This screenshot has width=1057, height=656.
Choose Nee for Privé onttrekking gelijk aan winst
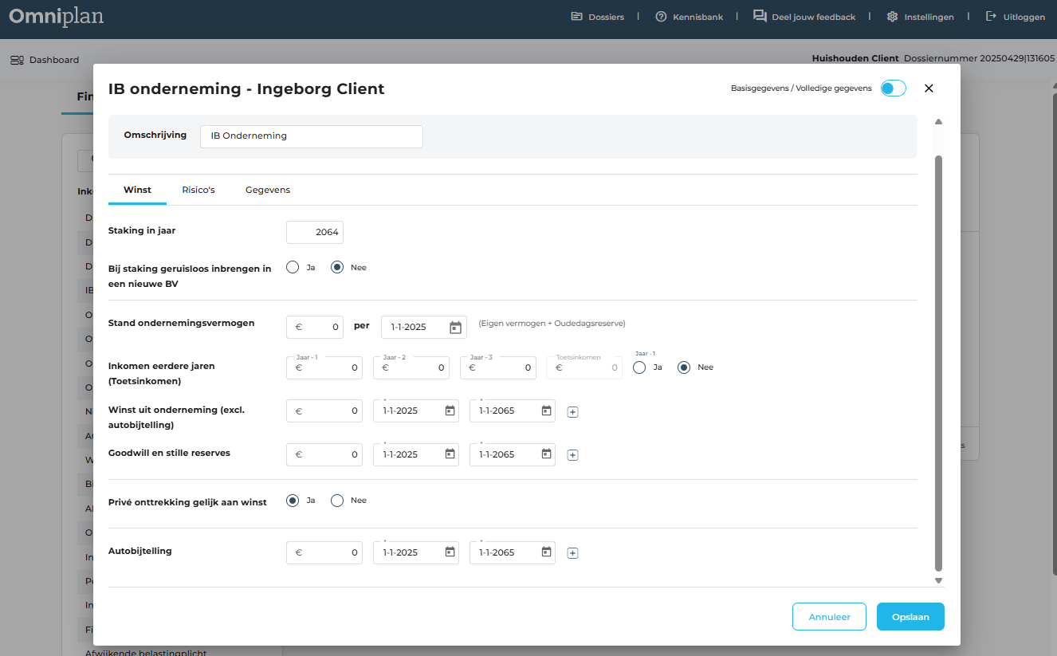coord(337,501)
